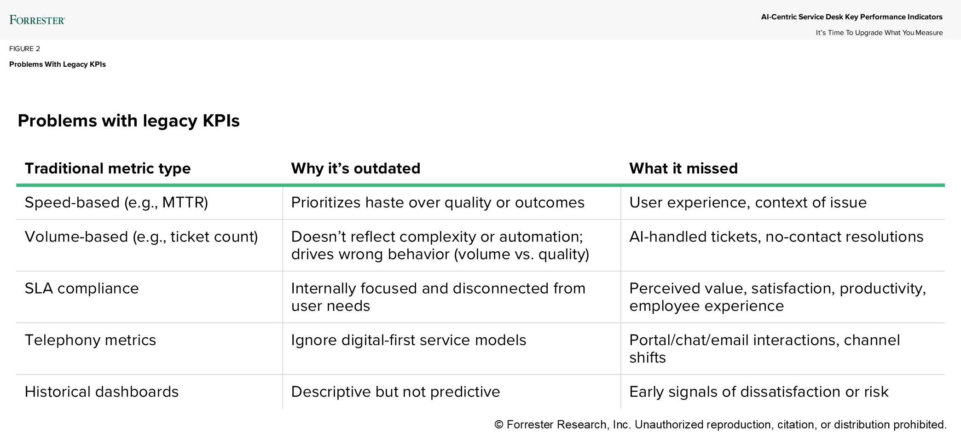This screenshot has height=433, width=961.
Task: Select the "What it missed" column header
Action: (683, 168)
